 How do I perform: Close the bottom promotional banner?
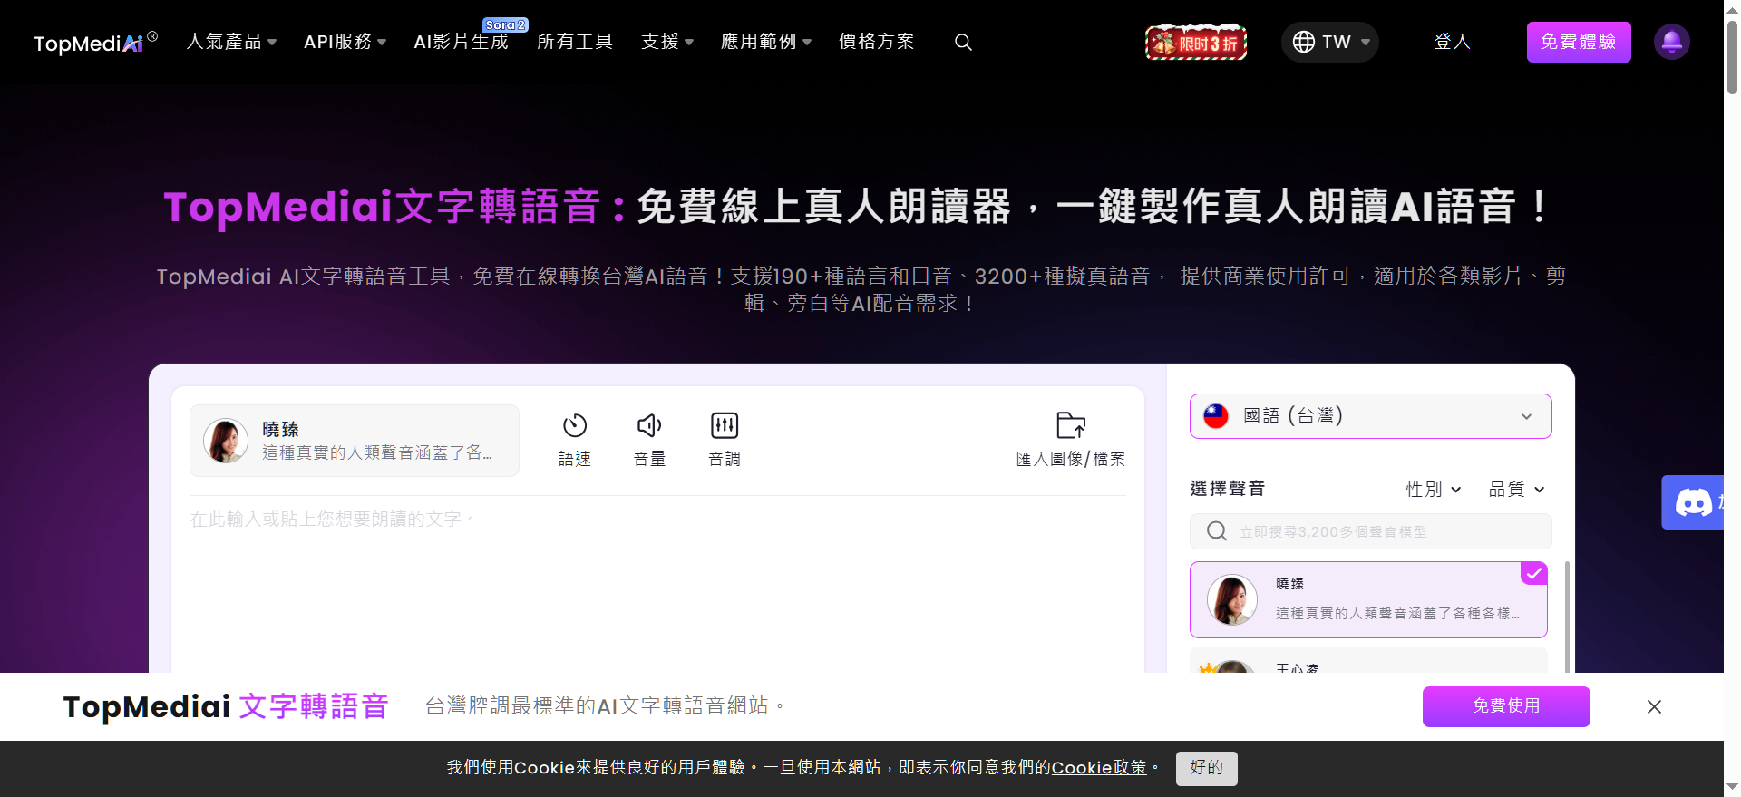click(1654, 706)
